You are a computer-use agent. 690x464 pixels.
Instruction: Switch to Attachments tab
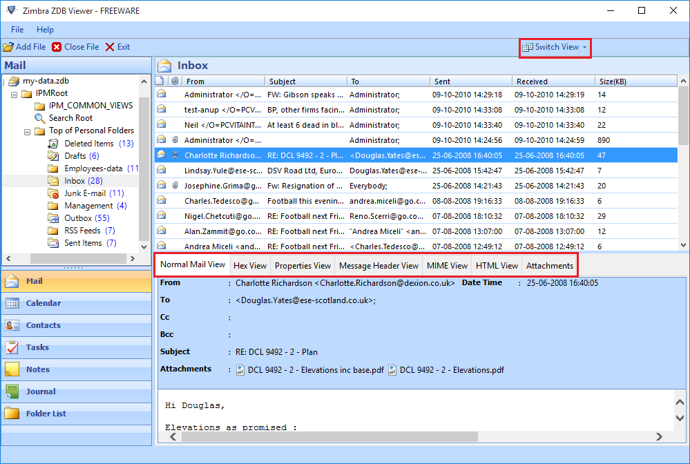click(x=550, y=266)
